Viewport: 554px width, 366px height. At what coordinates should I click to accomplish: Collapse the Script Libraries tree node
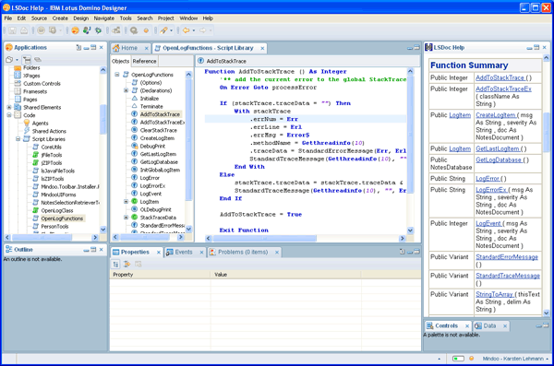(18, 138)
